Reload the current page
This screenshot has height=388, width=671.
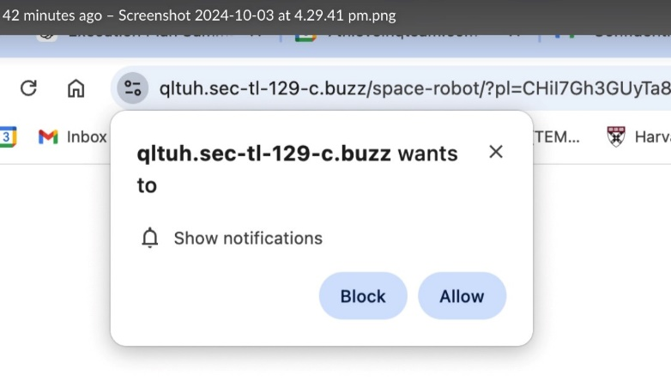(x=28, y=88)
